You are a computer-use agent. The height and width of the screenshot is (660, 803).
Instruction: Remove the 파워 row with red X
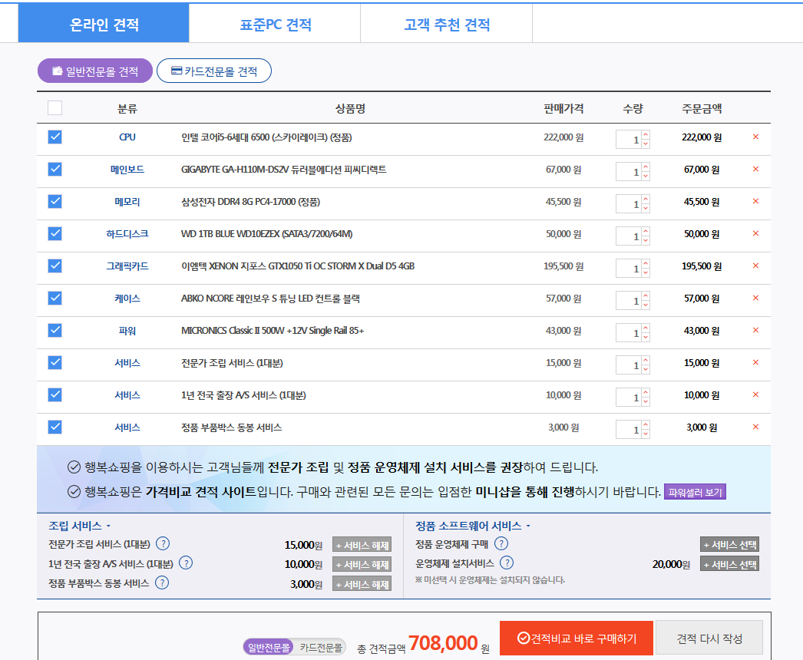755,331
